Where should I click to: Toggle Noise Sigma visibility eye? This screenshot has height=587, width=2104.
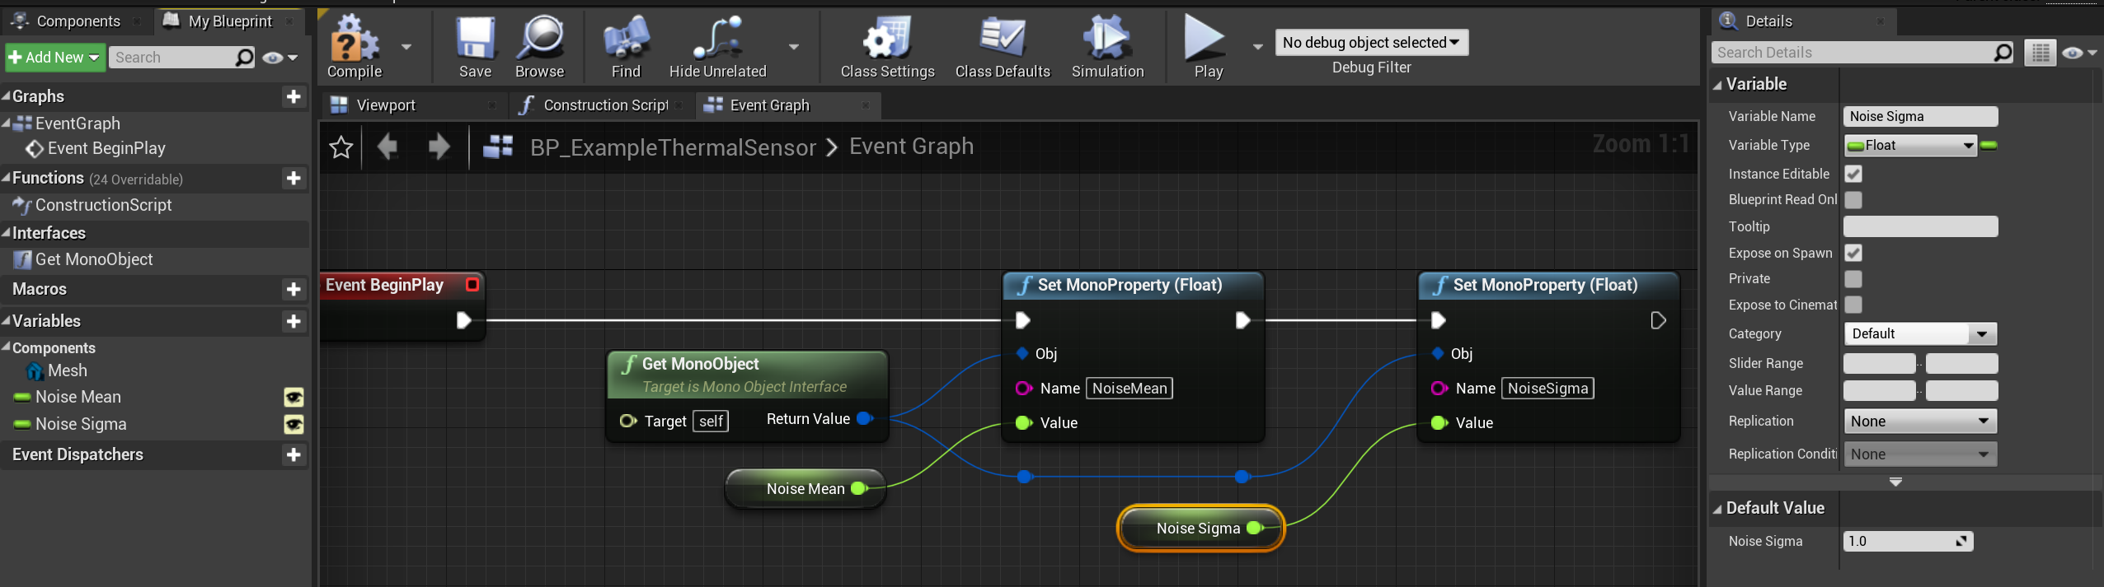(x=294, y=424)
